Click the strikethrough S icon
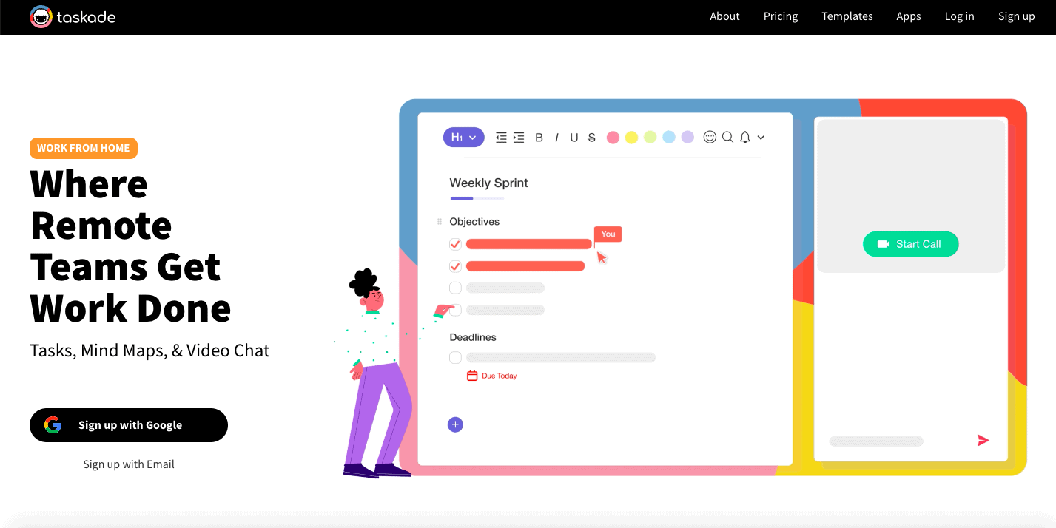Image resolution: width=1056 pixels, height=528 pixels. [591, 138]
